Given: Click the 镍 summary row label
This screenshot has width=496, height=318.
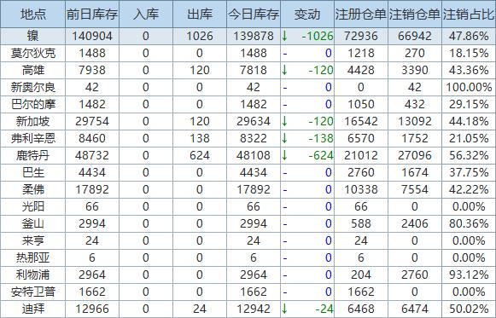Looking at the screenshot, I should (33, 36).
